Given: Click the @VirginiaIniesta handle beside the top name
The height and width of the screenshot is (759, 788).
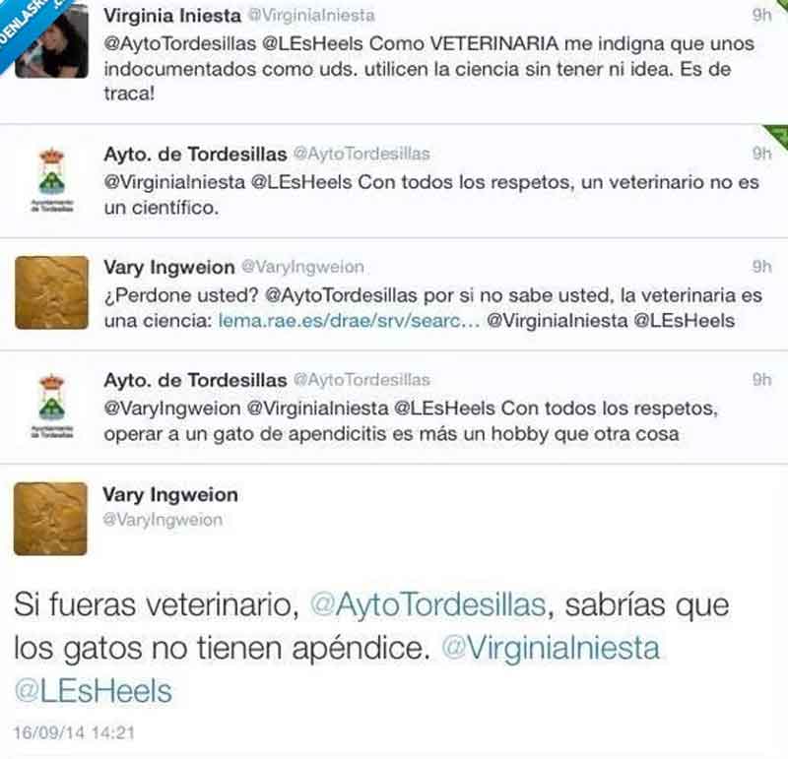Looking at the screenshot, I should [311, 15].
